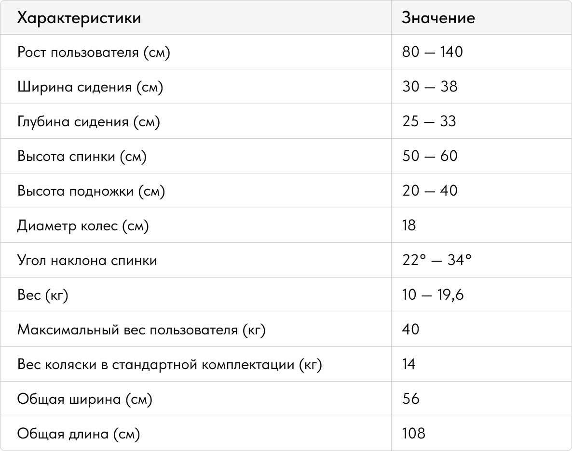572x451 pixels.
Task: Select the Рост пользователя (см) row label
Action: click(94, 52)
